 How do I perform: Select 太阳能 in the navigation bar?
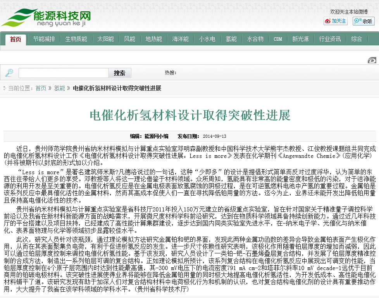106,39
